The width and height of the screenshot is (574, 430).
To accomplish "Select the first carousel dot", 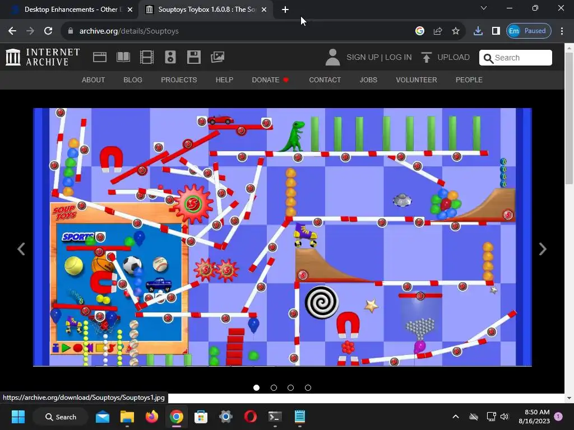I will tap(256, 387).
